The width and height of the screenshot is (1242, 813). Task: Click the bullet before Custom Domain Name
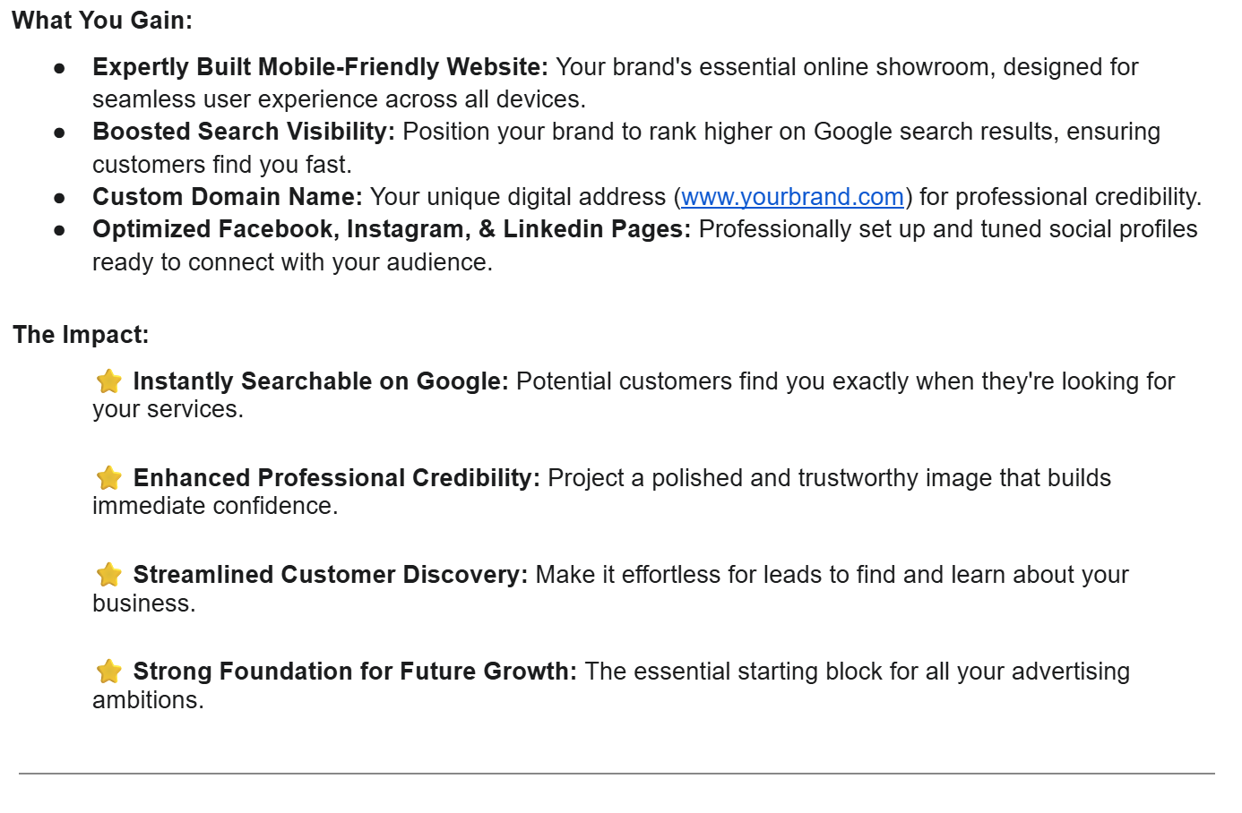(59, 198)
